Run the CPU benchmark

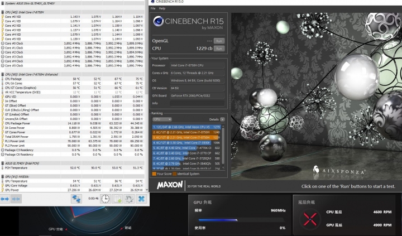pos(219,49)
